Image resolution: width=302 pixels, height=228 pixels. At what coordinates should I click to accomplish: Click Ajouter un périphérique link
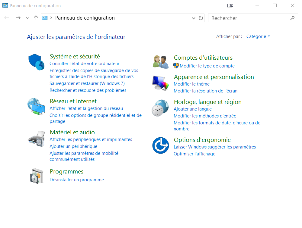(x=73, y=146)
